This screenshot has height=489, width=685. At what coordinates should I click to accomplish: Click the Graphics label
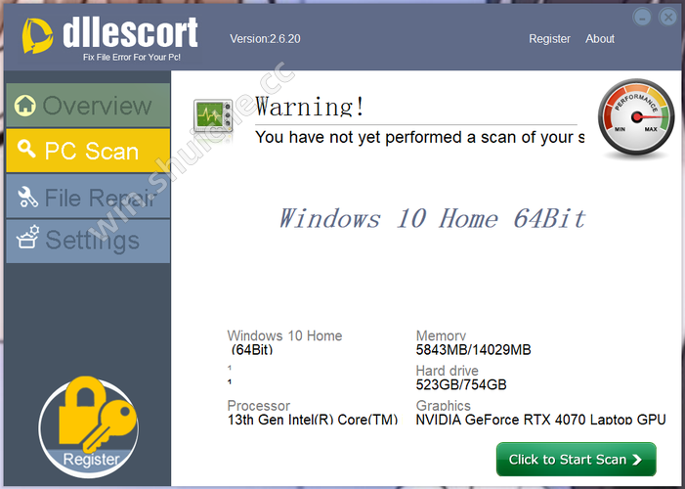coord(443,406)
